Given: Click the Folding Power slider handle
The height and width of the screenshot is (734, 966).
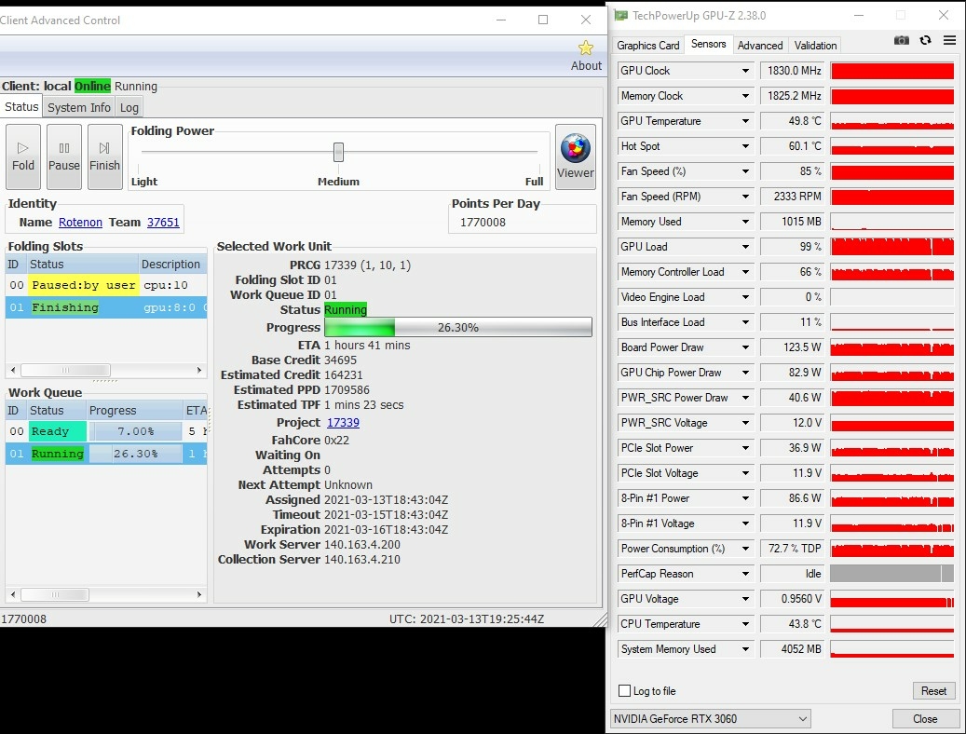Looking at the screenshot, I should coord(338,152).
